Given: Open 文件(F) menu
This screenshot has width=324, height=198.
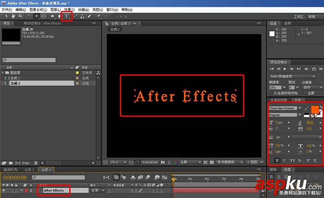Looking at the screenshot, I should [7, 10].
